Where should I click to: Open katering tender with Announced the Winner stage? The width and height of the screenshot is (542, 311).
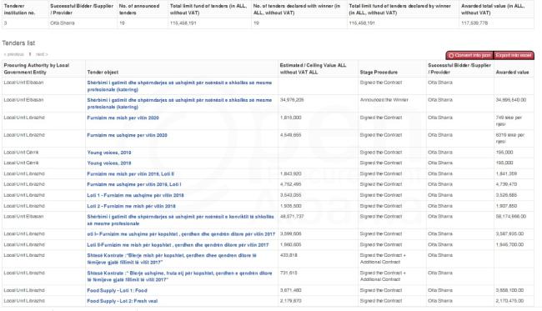click(179, 103)
